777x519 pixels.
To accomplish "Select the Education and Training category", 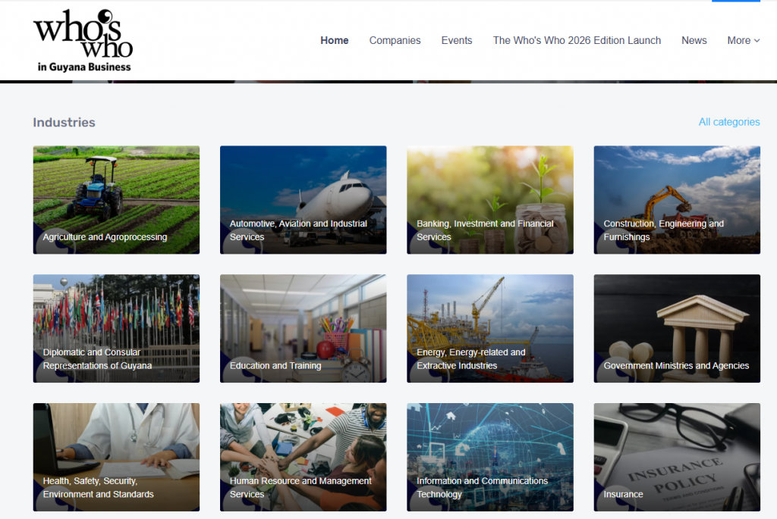I will [303, 328].
